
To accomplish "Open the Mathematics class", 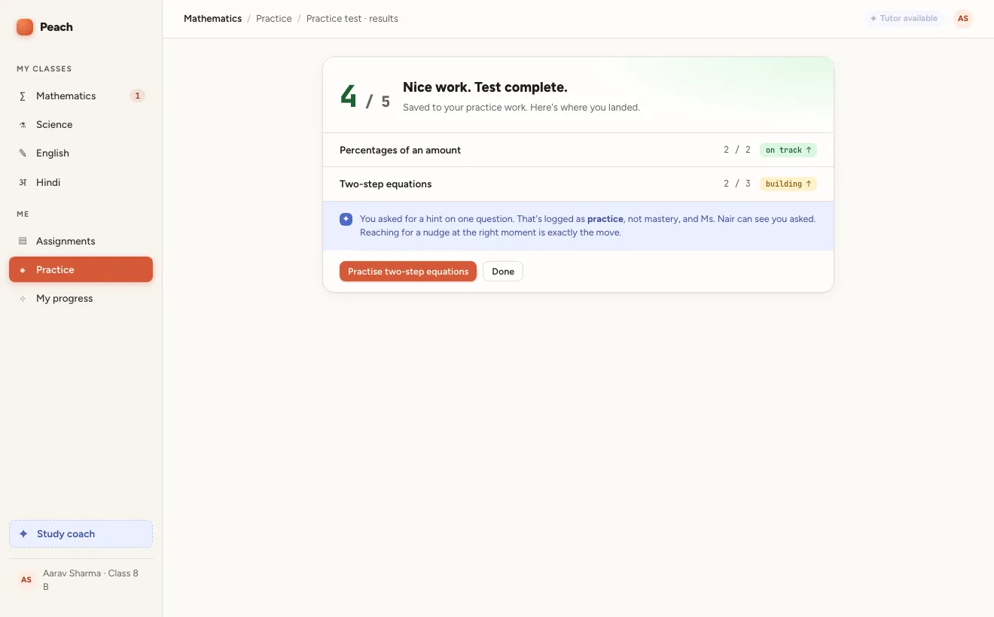I will coord(81,96).
